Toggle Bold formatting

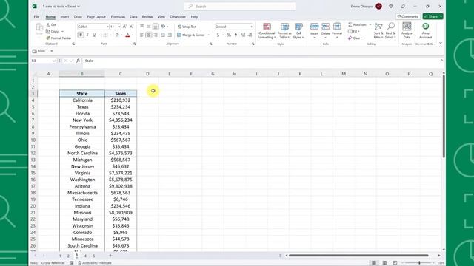pos(81,35)
